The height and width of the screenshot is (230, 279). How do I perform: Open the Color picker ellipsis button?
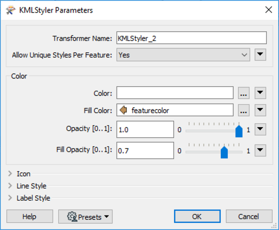click(x=244, y=93)
